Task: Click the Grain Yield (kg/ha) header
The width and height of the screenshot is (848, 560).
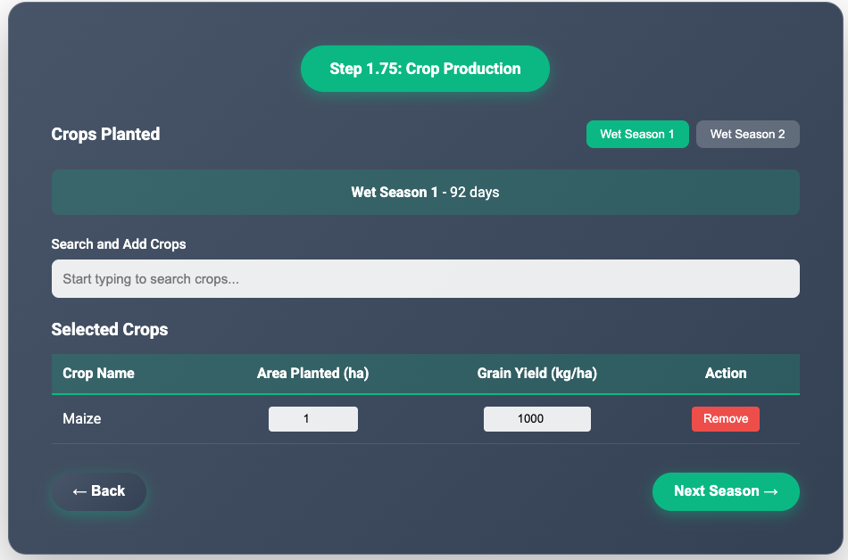Action: [x=536, y=374]
